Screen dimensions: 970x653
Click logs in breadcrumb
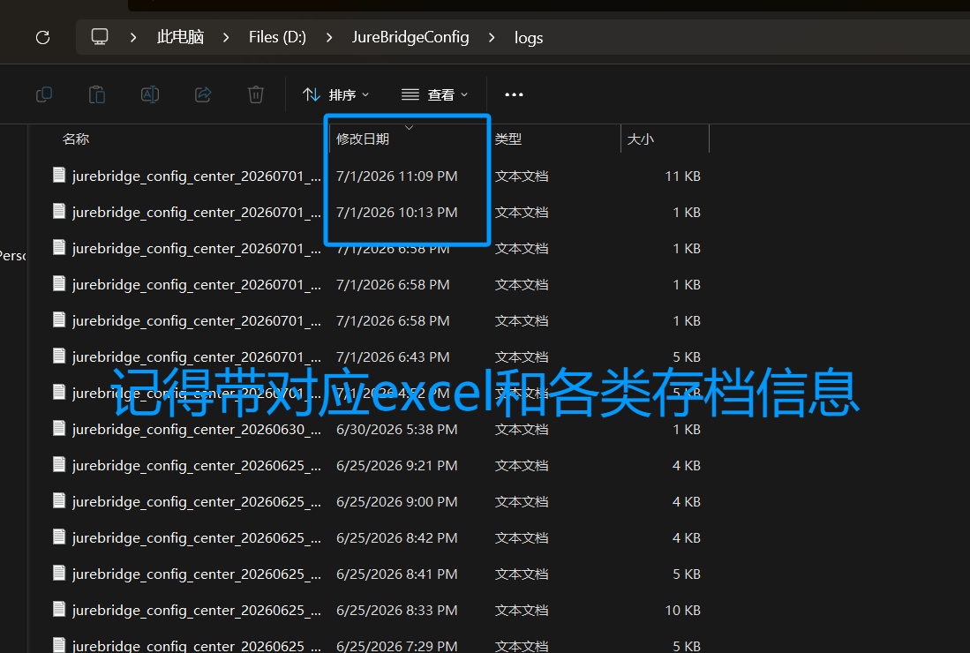pyautogui.click(x=529, y=38)
